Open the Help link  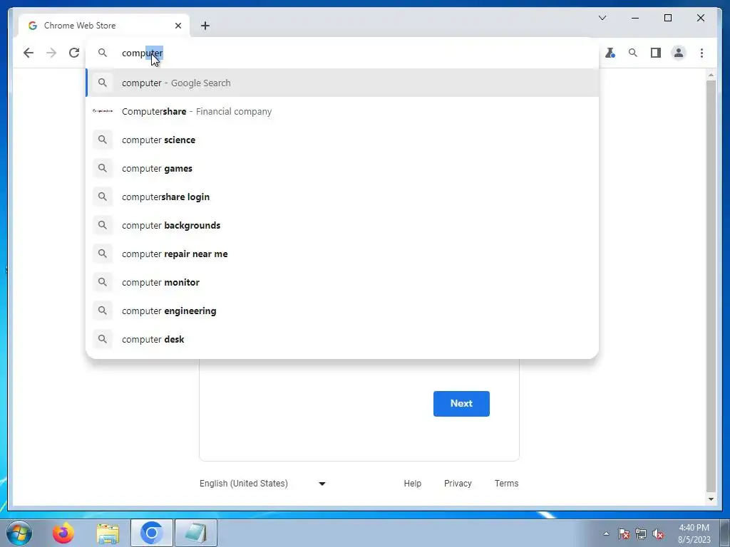(413, 484)
